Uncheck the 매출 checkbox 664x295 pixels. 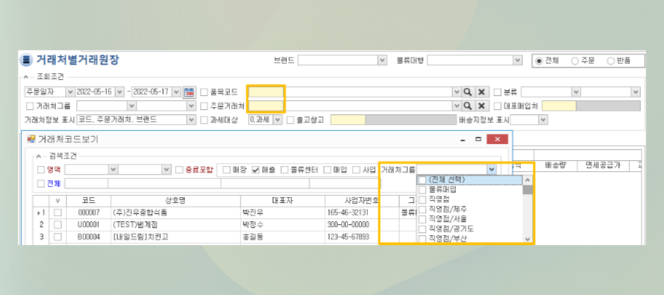pos(255,170)
